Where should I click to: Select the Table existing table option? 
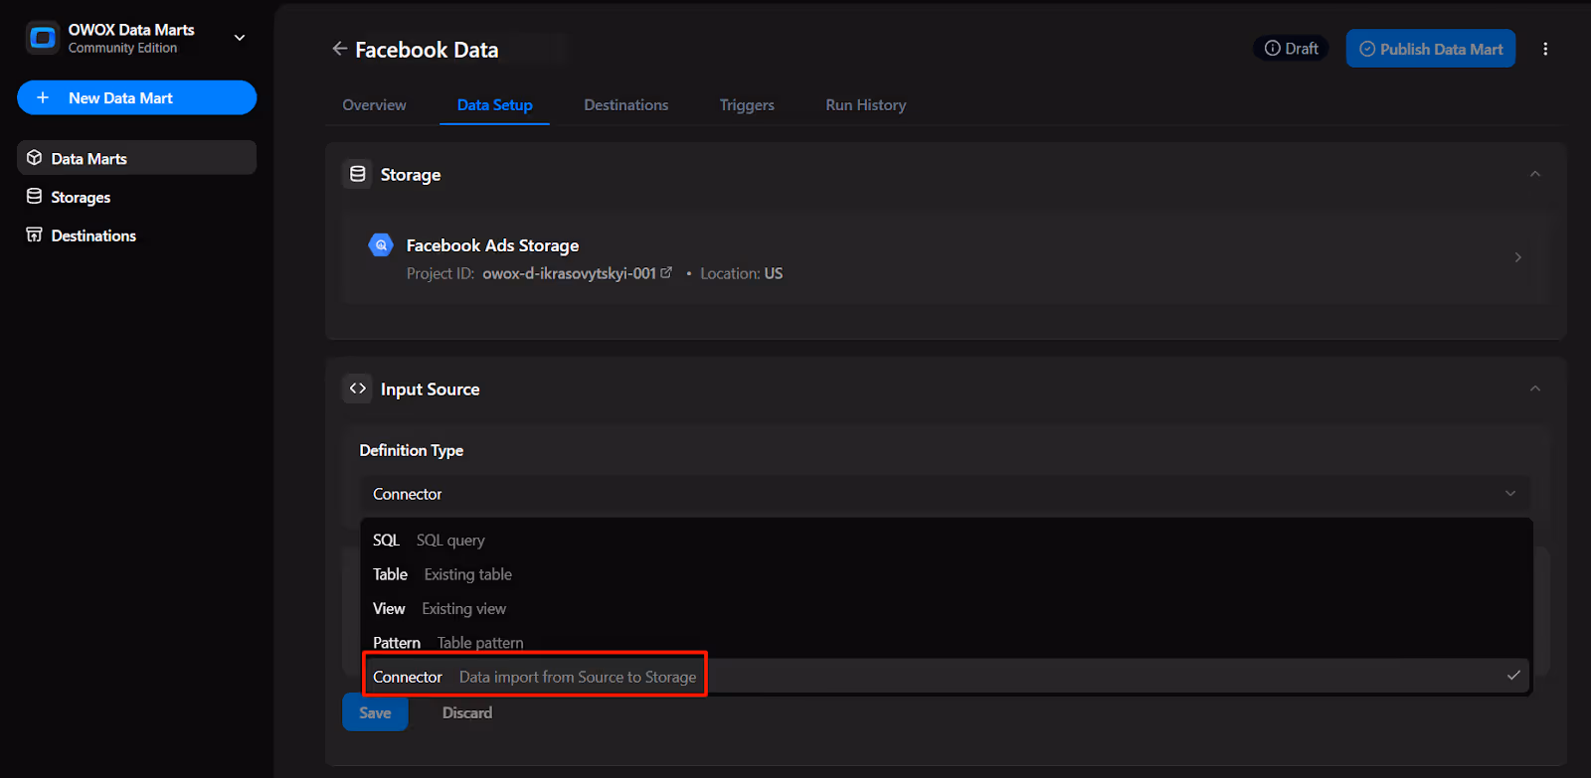(946, 574)
